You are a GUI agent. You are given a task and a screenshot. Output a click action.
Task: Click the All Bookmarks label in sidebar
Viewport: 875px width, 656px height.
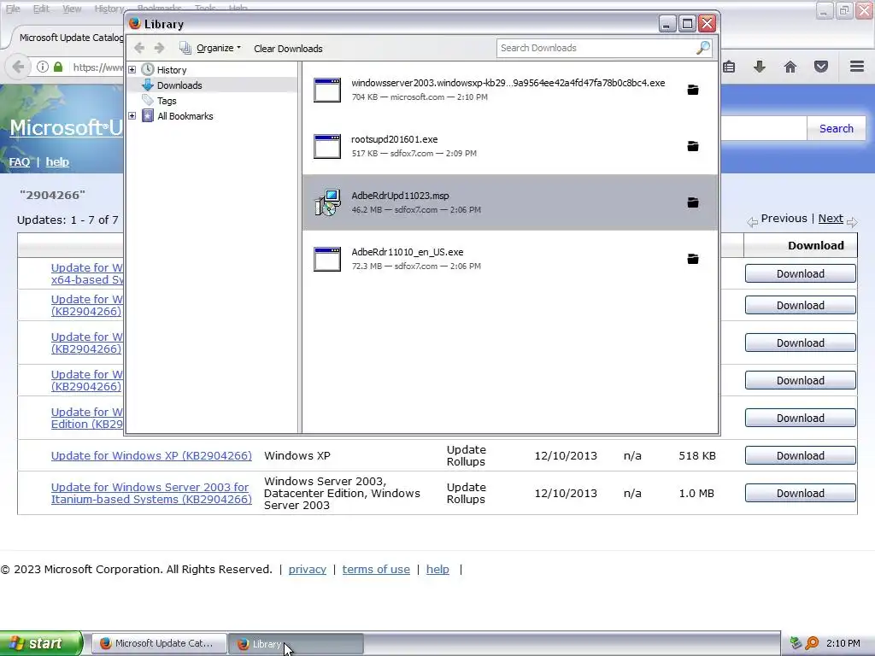[185, 116]
